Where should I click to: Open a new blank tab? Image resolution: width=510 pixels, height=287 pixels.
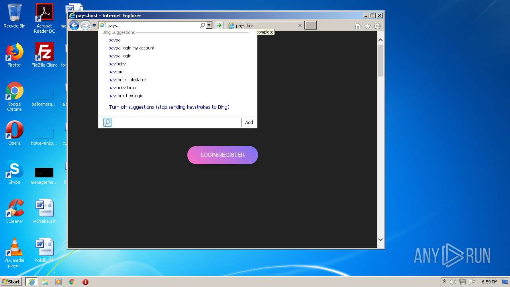[x=310, y=26]
